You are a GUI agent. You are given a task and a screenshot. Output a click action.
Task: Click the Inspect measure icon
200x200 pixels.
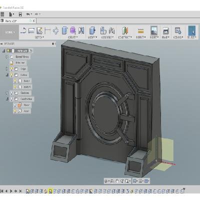pyautogui.click(x=140, y=31)
